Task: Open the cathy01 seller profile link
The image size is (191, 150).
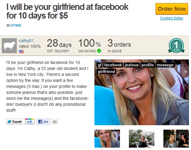Action: [x=26, y=41]
